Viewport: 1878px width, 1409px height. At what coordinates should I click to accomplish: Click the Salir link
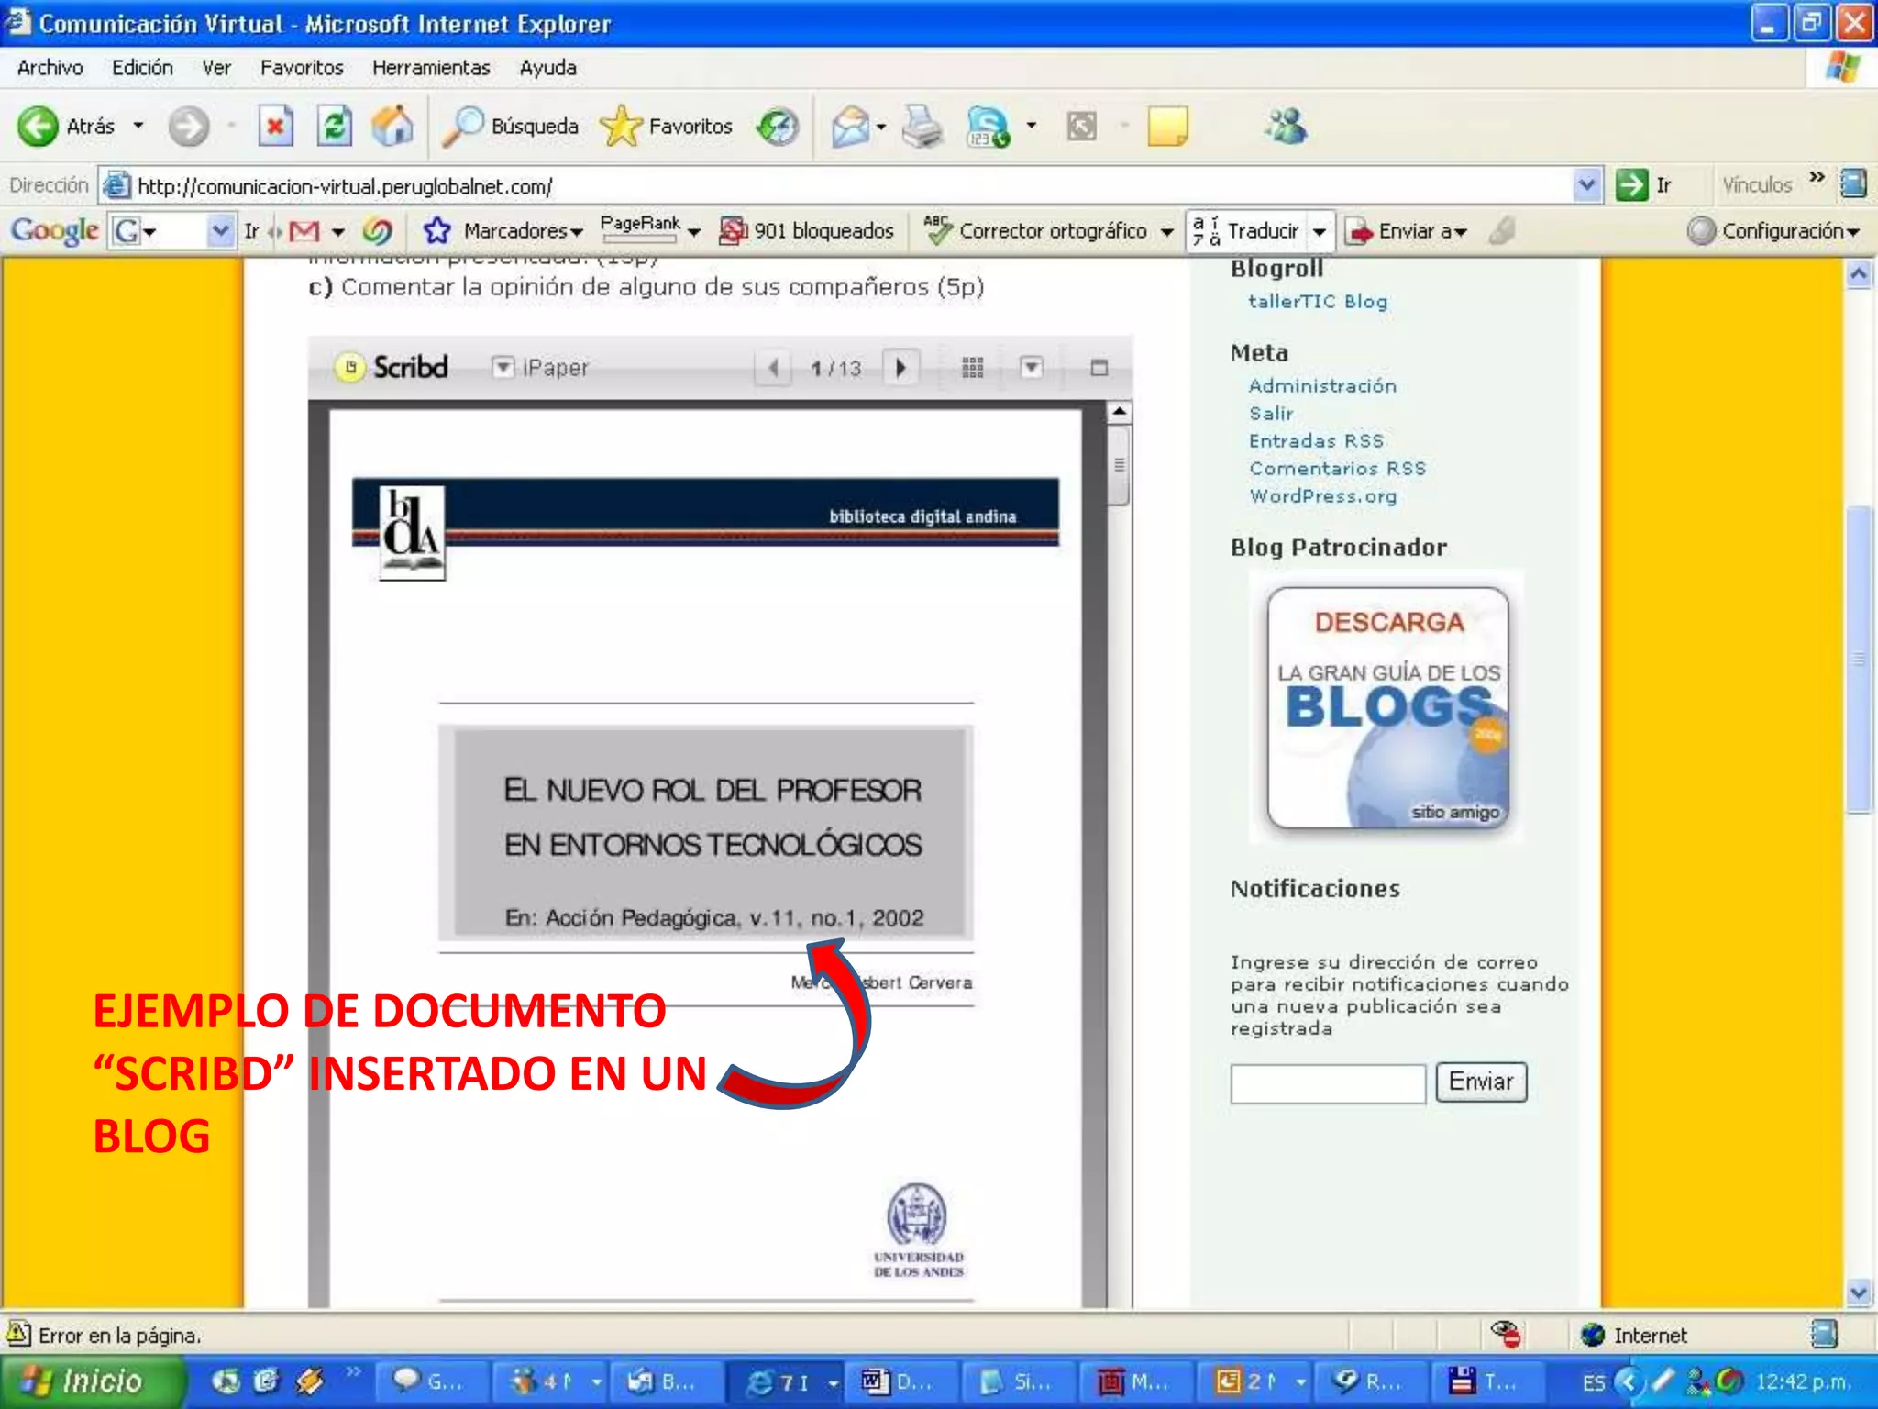click(1271, 413)
